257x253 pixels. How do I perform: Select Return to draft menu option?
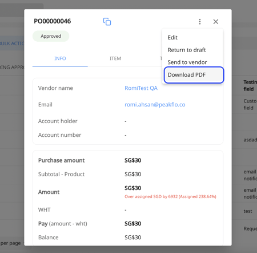pyautogui.click(x=192, y=50)
